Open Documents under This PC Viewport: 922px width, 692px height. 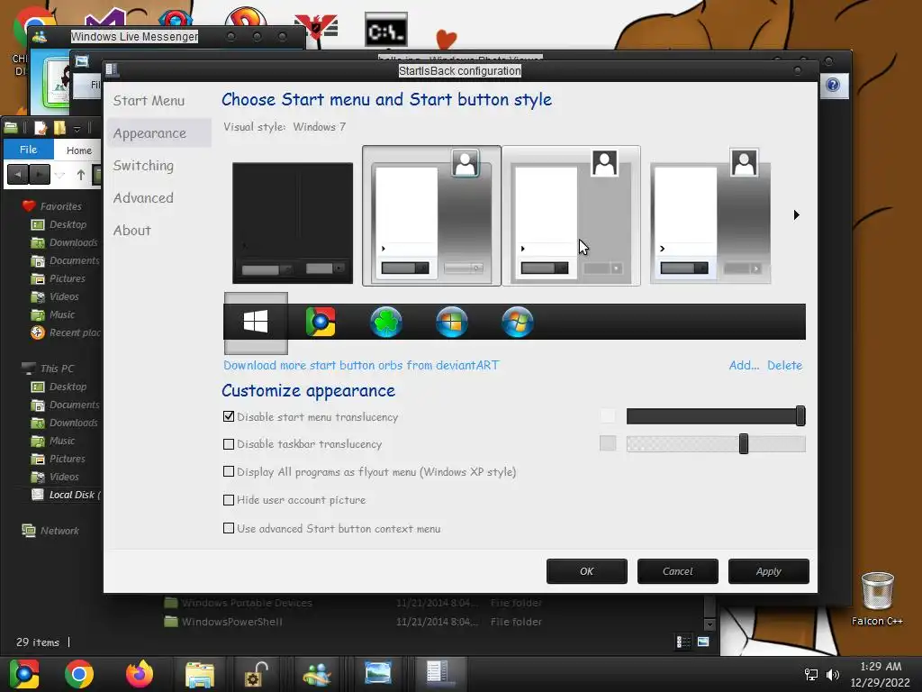pos(74,405)
